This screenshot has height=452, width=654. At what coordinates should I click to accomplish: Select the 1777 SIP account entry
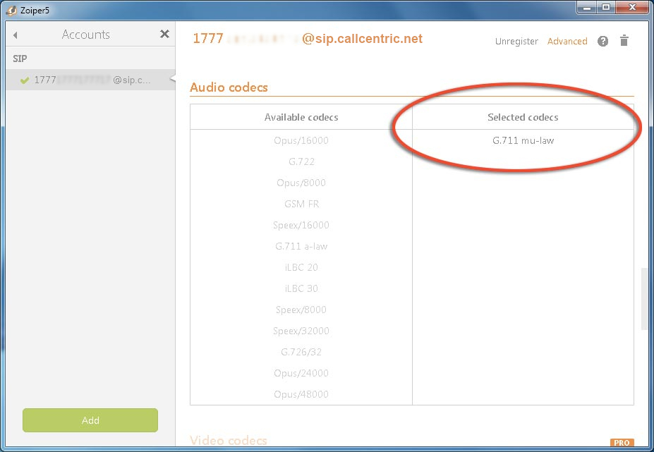click(90, 80)
